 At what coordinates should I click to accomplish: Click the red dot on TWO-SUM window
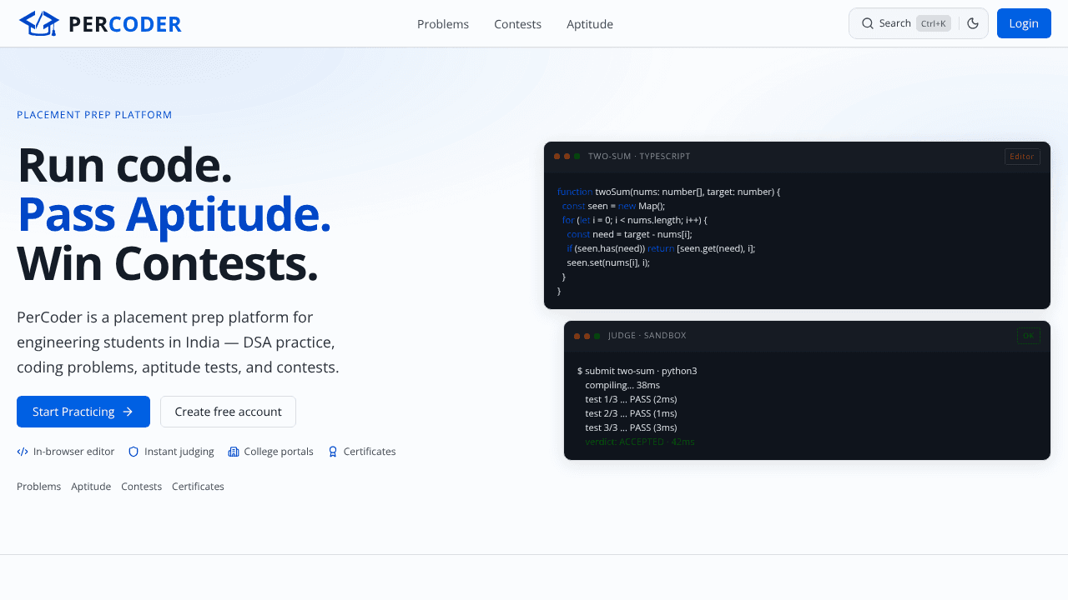click(557, 157)
